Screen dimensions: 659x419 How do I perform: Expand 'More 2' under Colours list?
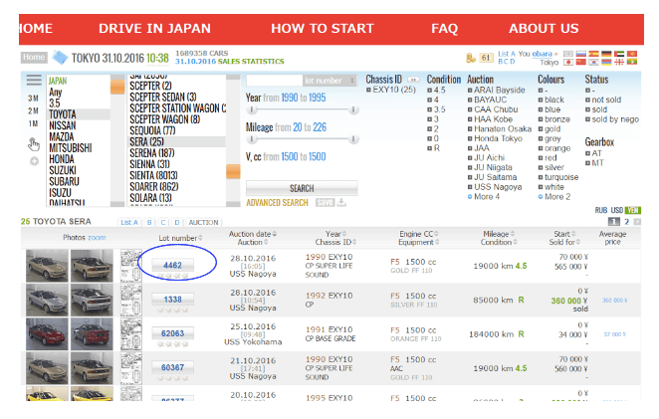(554, 197)
